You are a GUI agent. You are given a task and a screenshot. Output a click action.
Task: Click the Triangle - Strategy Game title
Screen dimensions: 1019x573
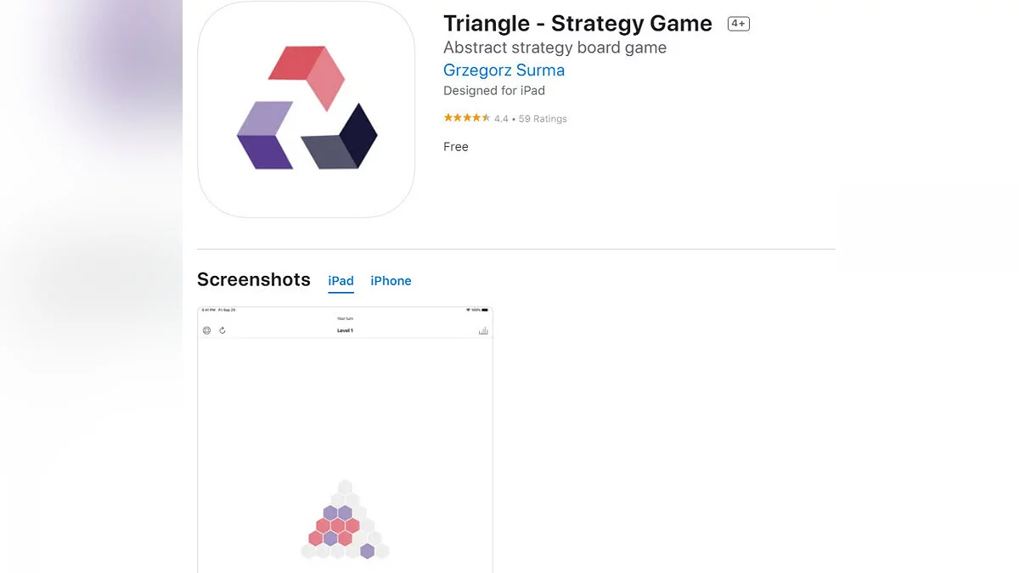[577, 24]
